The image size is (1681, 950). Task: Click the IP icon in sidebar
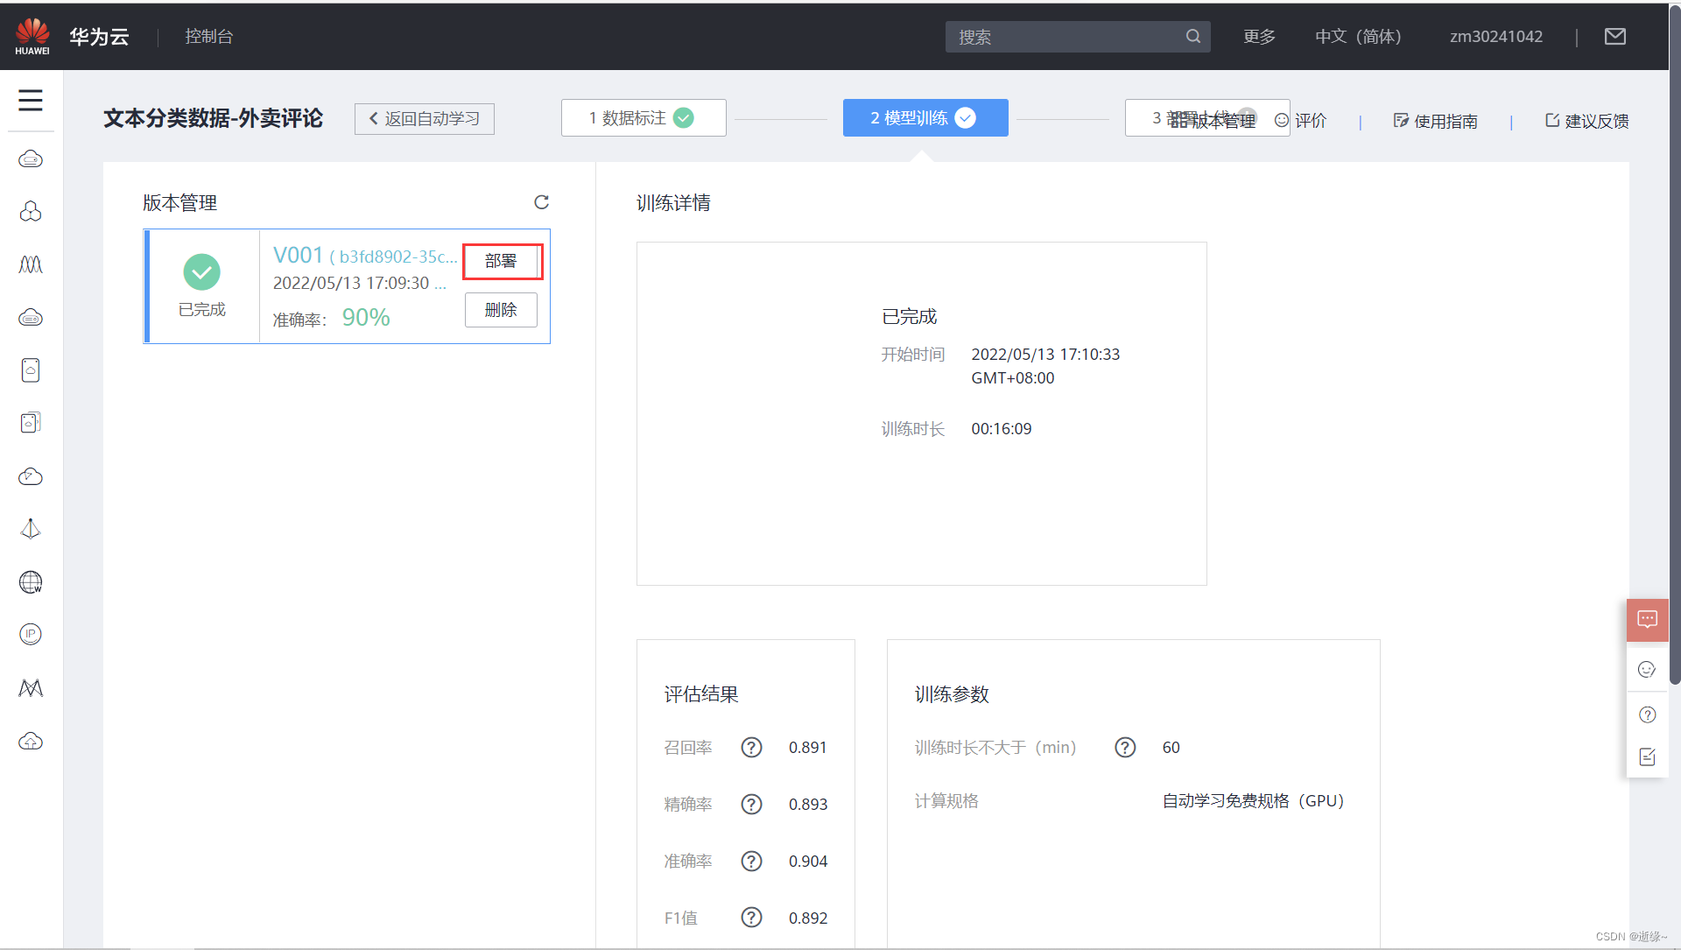click(31, 634)
